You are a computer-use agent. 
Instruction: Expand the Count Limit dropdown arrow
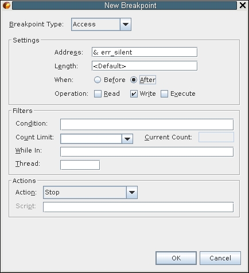(127, 139)
